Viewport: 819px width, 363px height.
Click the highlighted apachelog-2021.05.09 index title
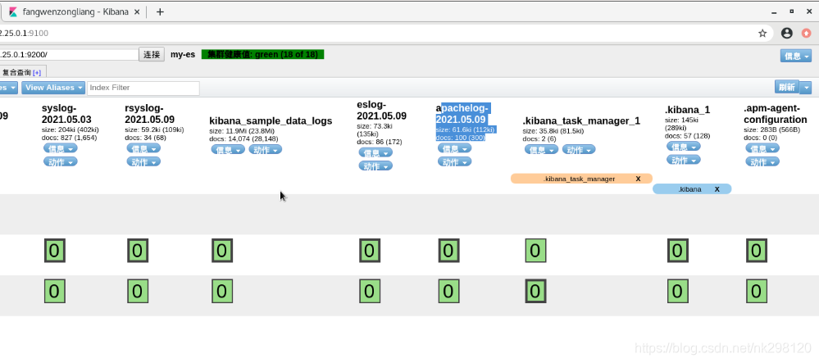(x=462, y=113)
